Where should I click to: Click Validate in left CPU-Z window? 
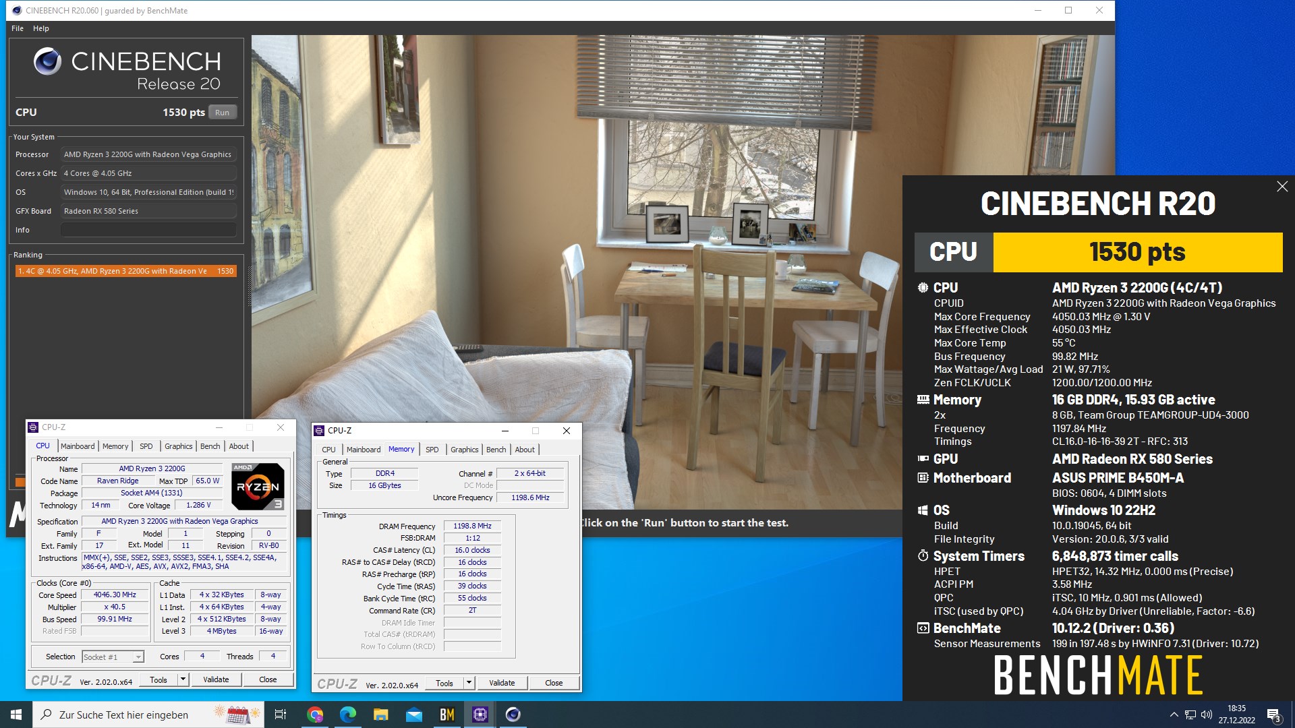(216, 679)
